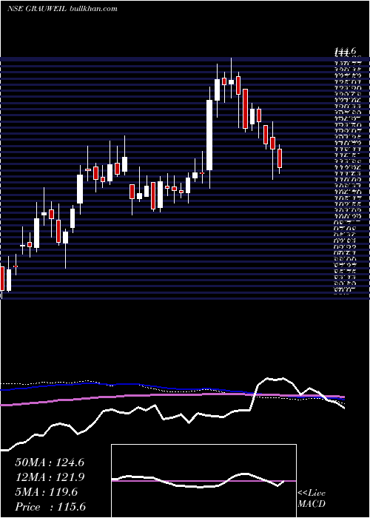
Task: Click inside the live MACD chart box
Action: (x=203, y=481)
